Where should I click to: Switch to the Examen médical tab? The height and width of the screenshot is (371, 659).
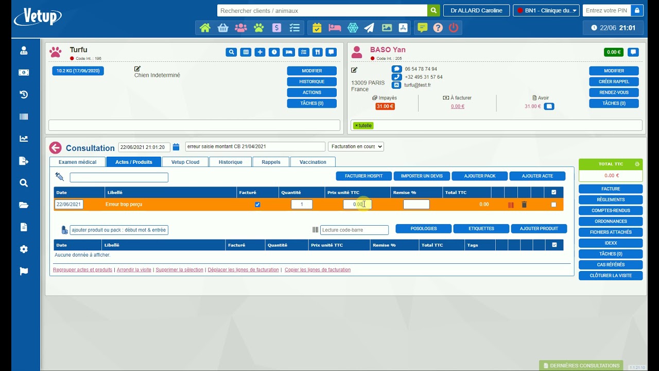point(77,162)
